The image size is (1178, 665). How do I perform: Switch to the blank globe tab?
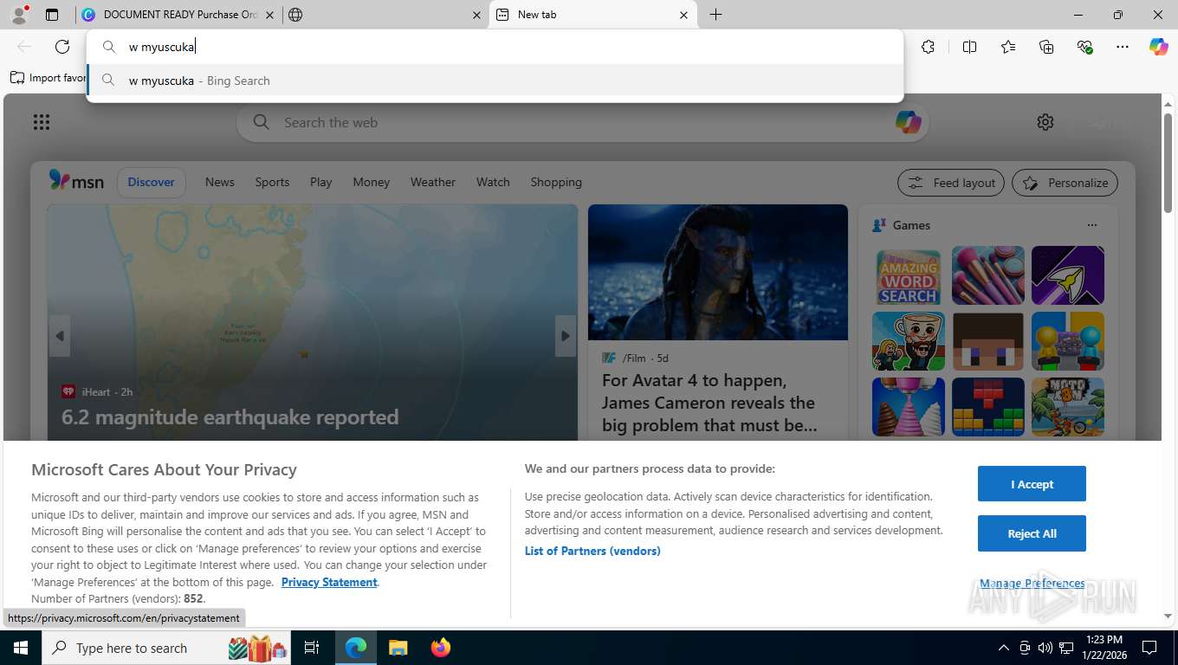pos(384,15)
